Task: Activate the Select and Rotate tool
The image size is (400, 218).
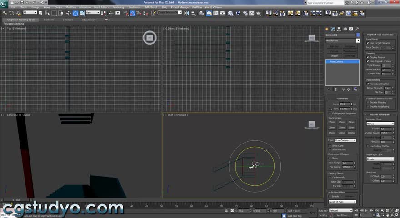Action: (x=75, y=13)
